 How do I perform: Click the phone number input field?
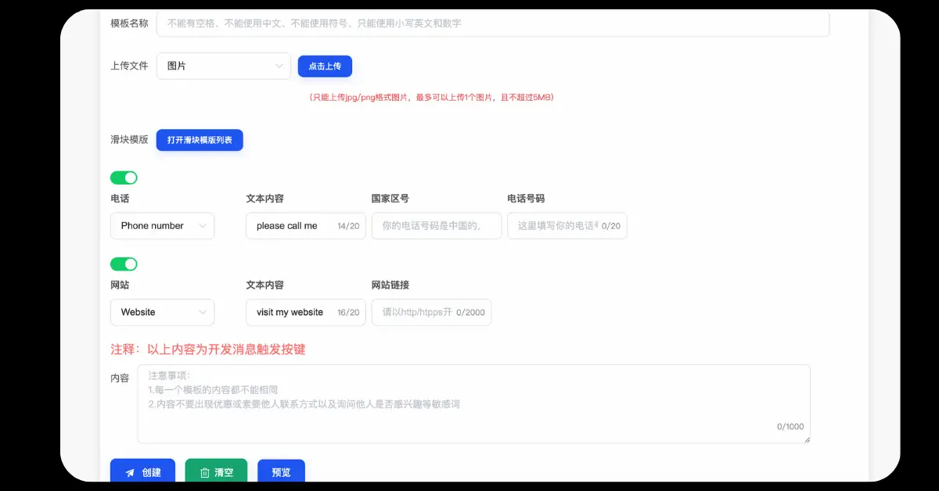coord(567,226)
